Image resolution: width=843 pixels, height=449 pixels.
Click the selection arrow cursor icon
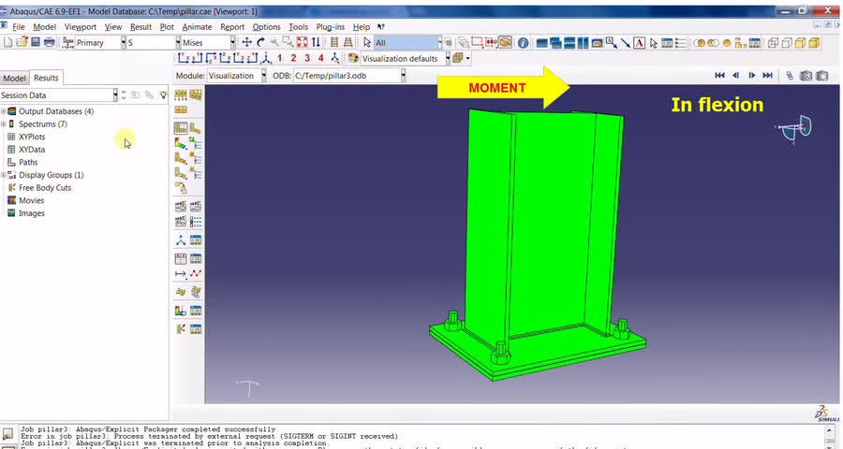pyautogui.click(x=367, y=42)
